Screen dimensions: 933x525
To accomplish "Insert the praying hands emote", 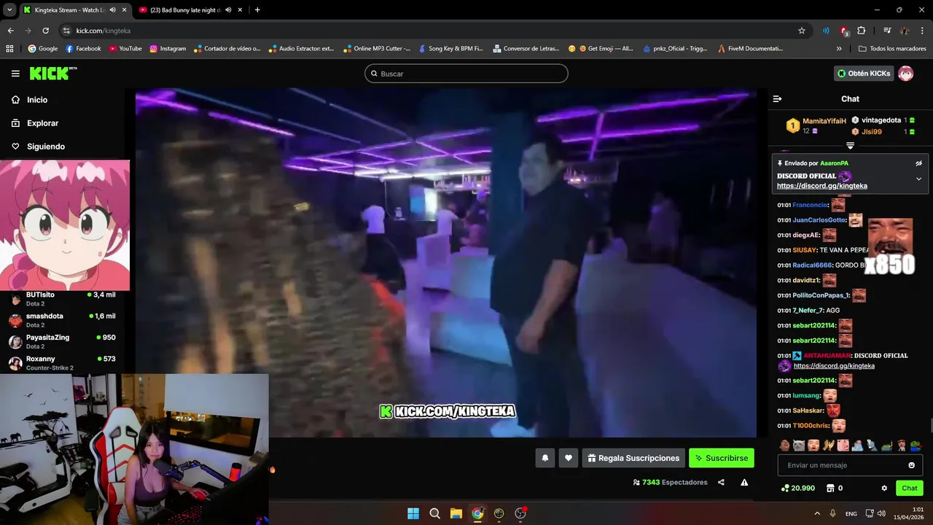I will [x=828, y=445].
